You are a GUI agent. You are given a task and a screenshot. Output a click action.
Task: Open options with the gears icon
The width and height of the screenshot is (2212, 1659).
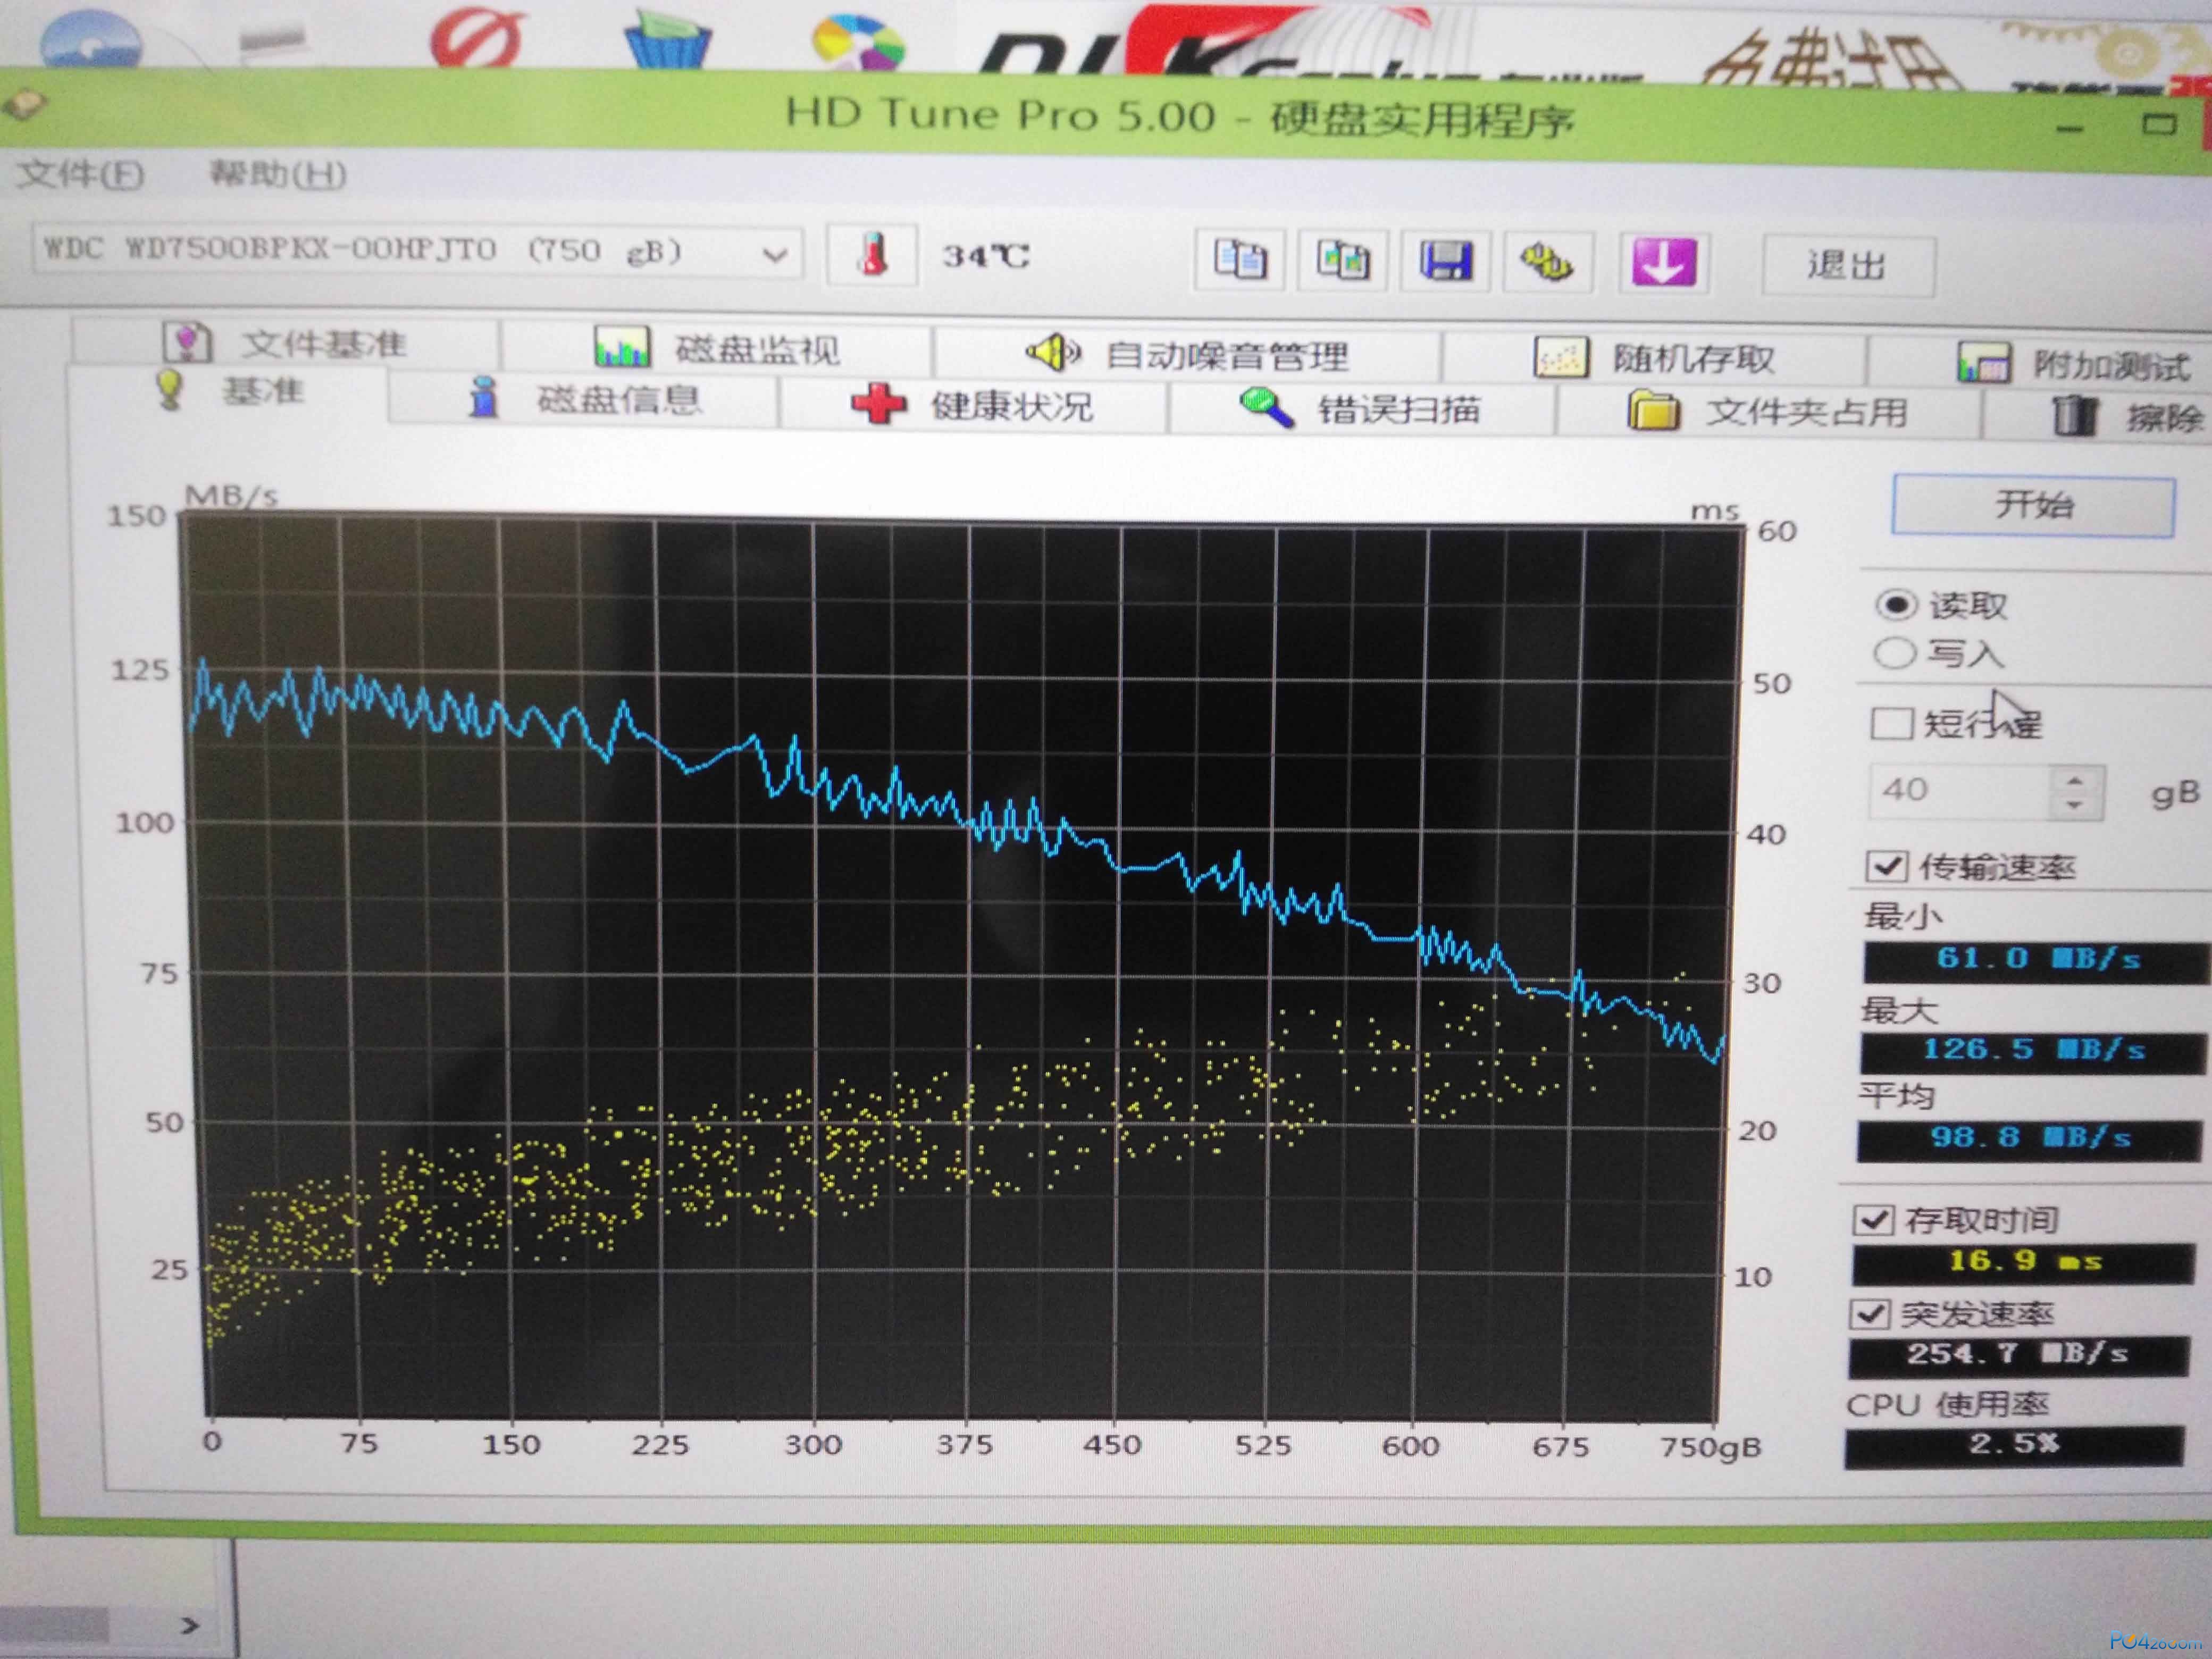(x=1547, y=263)
